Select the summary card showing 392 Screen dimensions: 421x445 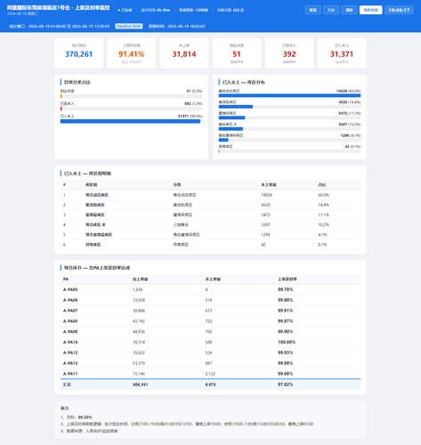(x=289, y=53)
